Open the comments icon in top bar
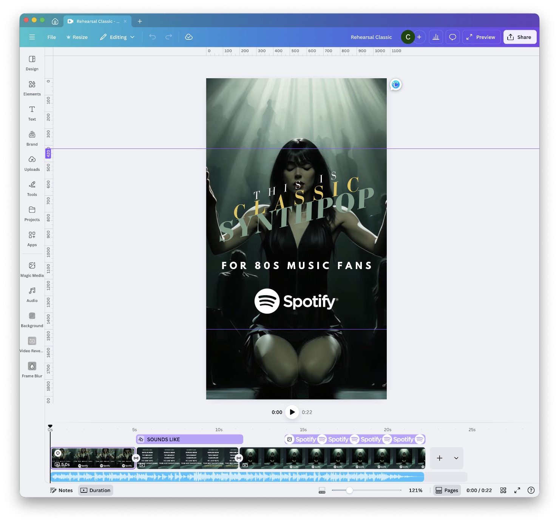This screenshot has width=559, height=523. click(x=452, y=37)
